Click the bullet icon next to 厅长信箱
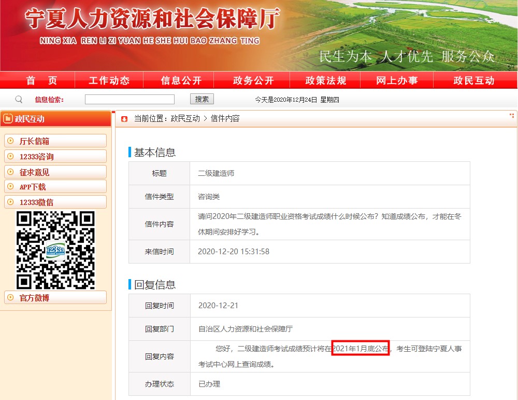This screenshot has width=518, height=400. tap(10, 141)
